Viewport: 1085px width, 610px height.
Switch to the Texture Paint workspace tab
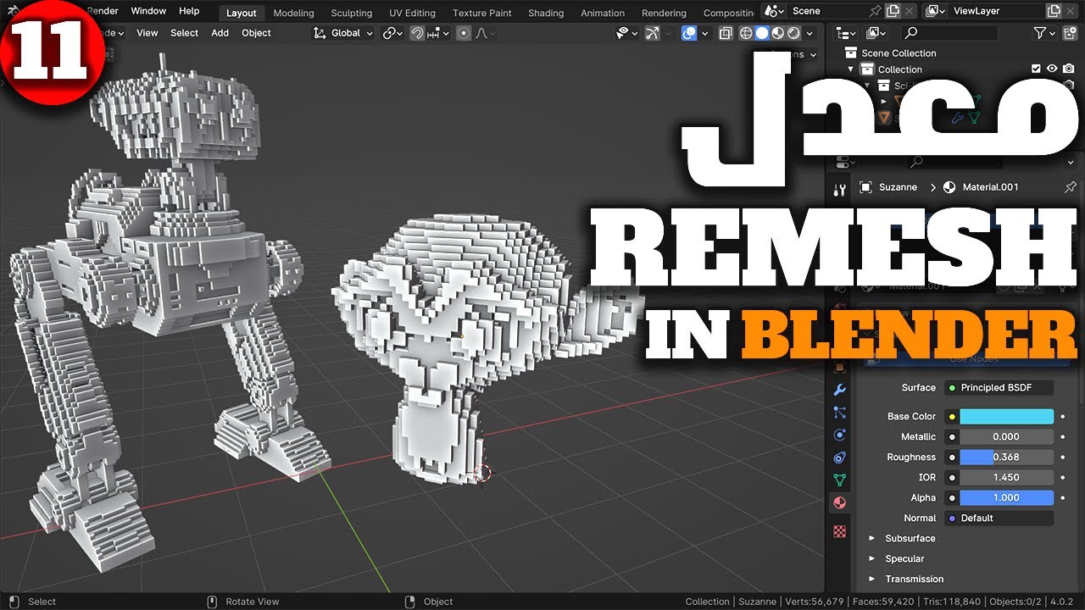coord(482,13)
